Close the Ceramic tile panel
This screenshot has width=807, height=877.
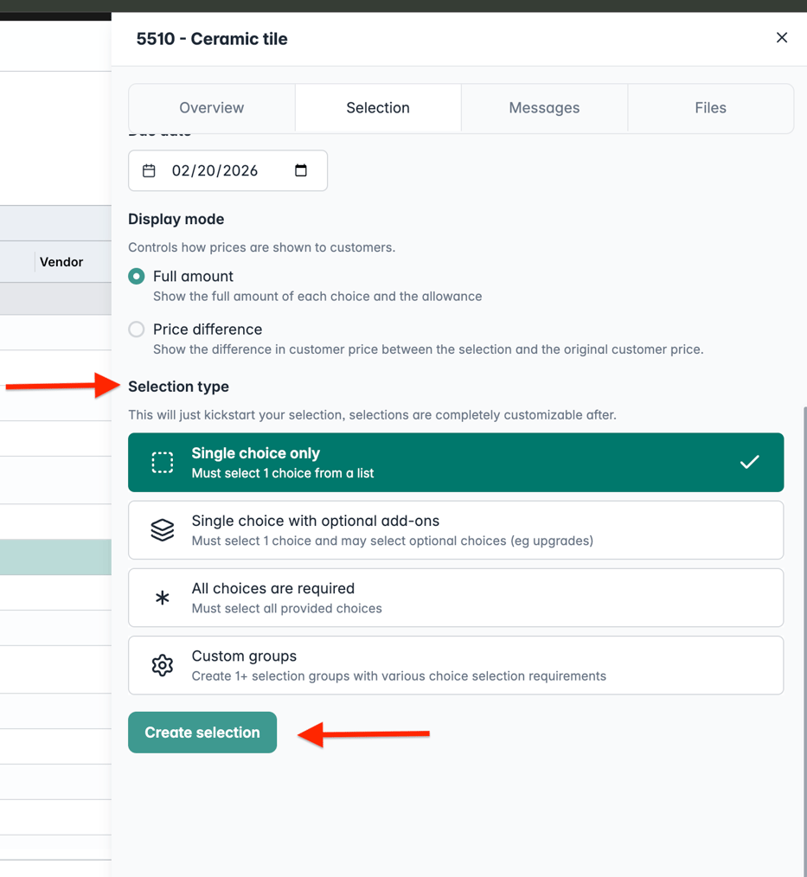pos(782,37)
